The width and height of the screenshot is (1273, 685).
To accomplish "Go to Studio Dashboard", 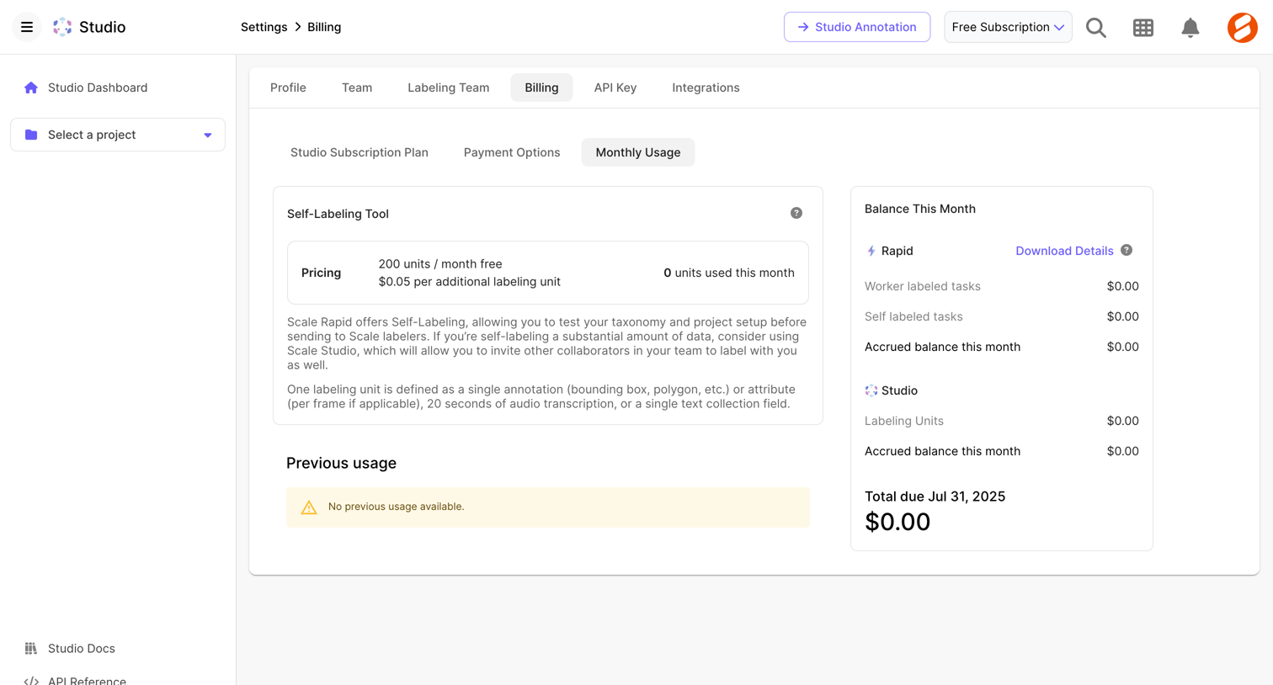I will 98,88.
